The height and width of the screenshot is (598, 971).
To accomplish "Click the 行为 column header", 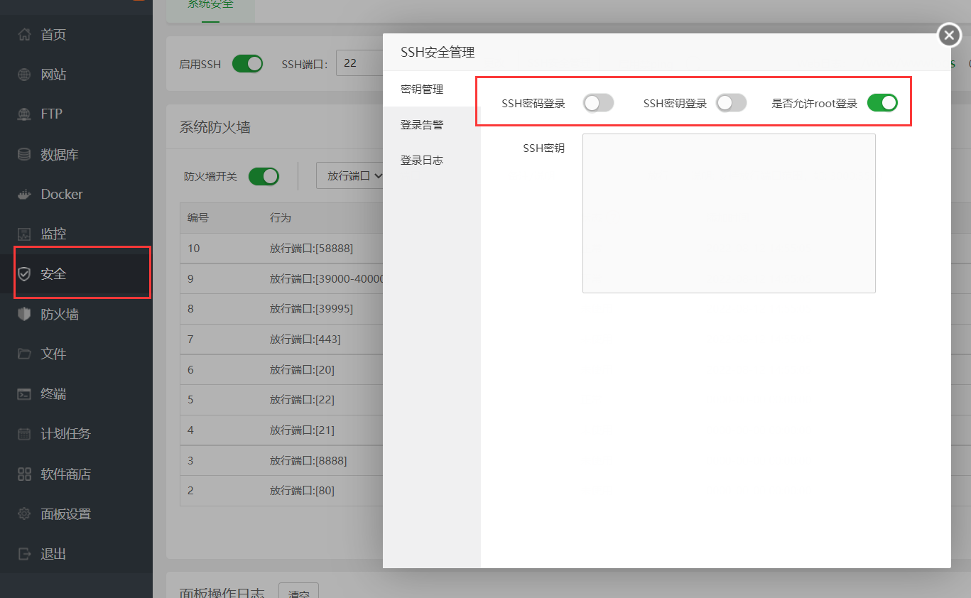I will click(281, 217).
